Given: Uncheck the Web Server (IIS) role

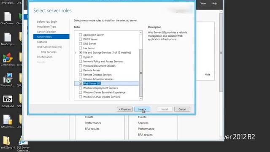Looking at the screenshot, I should click(81, 84).
